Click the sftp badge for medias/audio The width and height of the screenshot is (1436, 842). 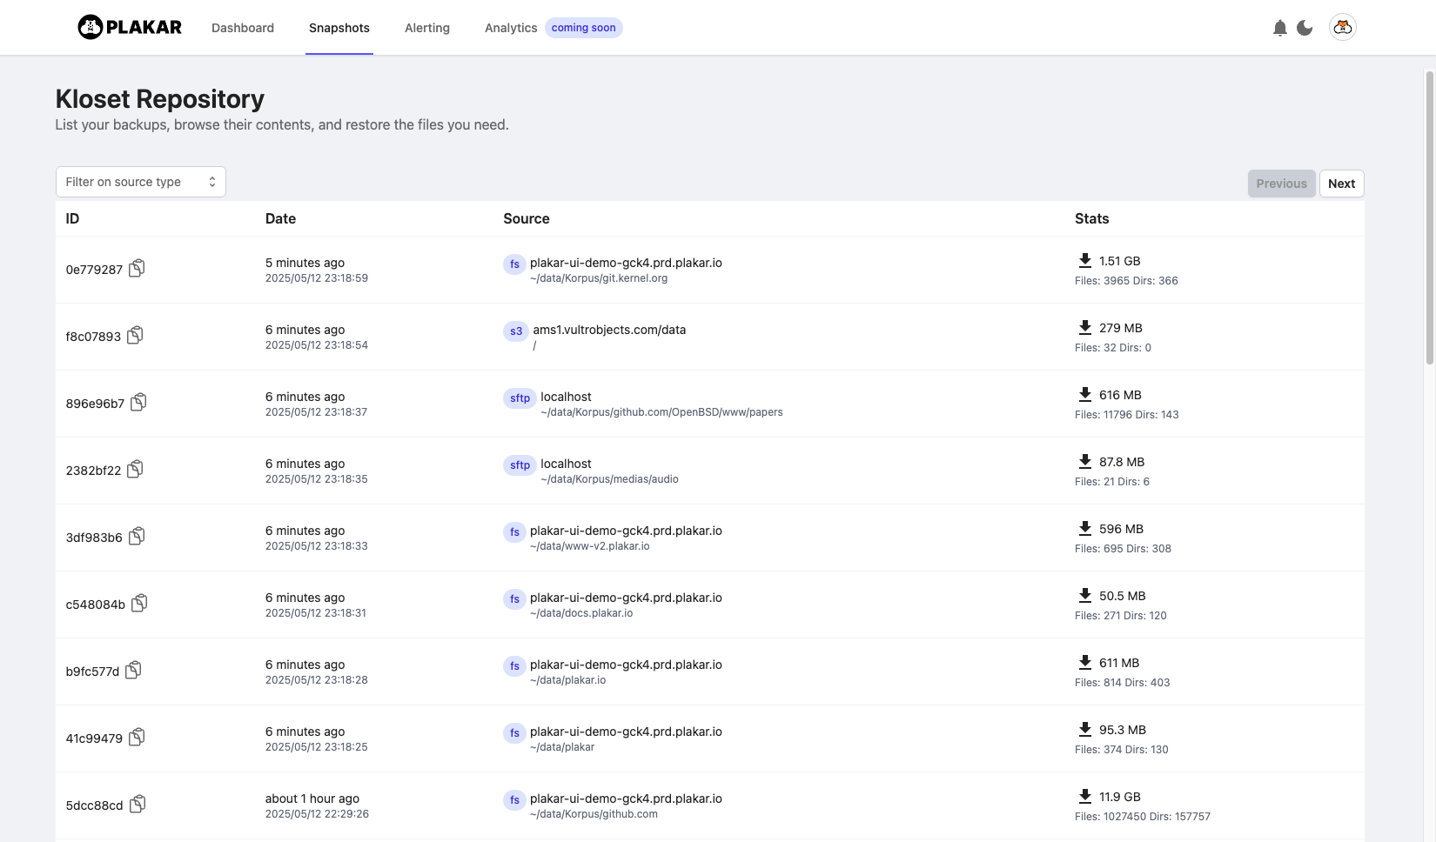coord(520,465)
